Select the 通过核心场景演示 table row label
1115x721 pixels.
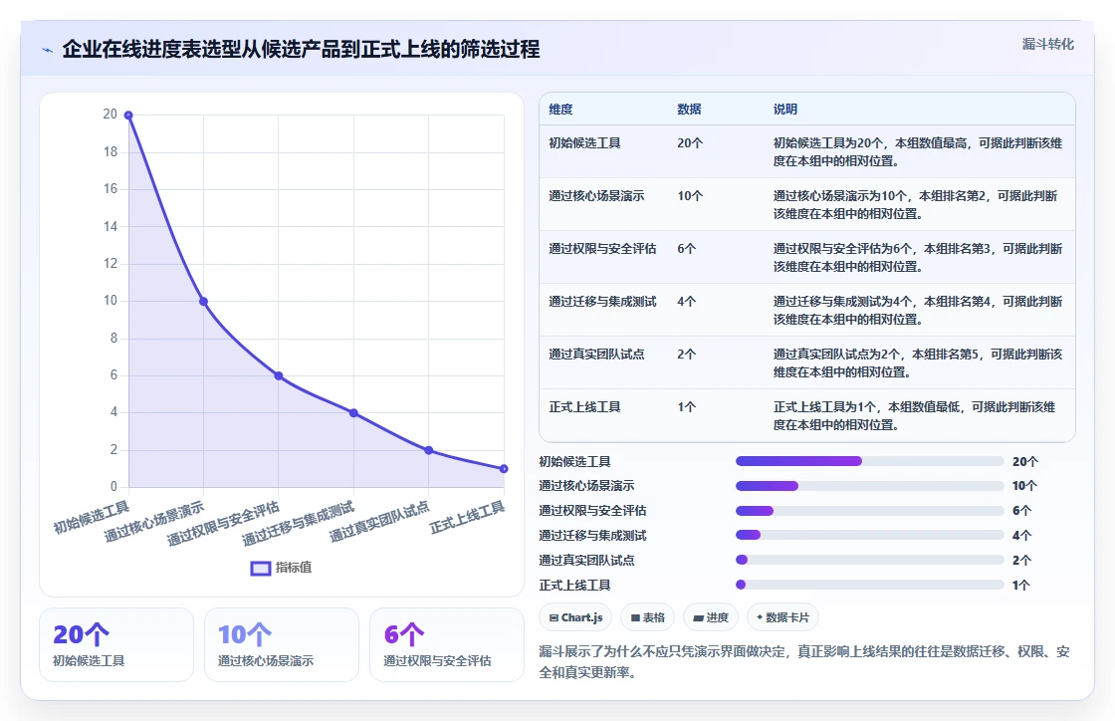point(596,195)
